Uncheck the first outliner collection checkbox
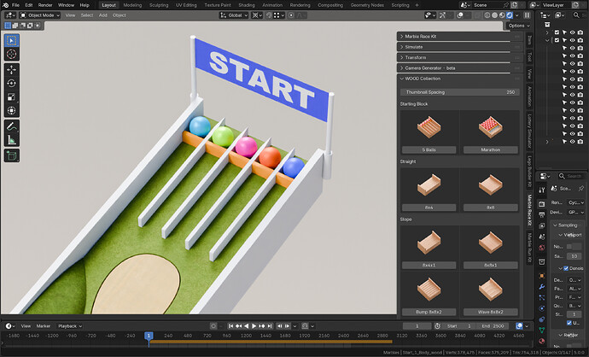Image resolution: width=589 pixels, height=357 pixels. (557, 32)
